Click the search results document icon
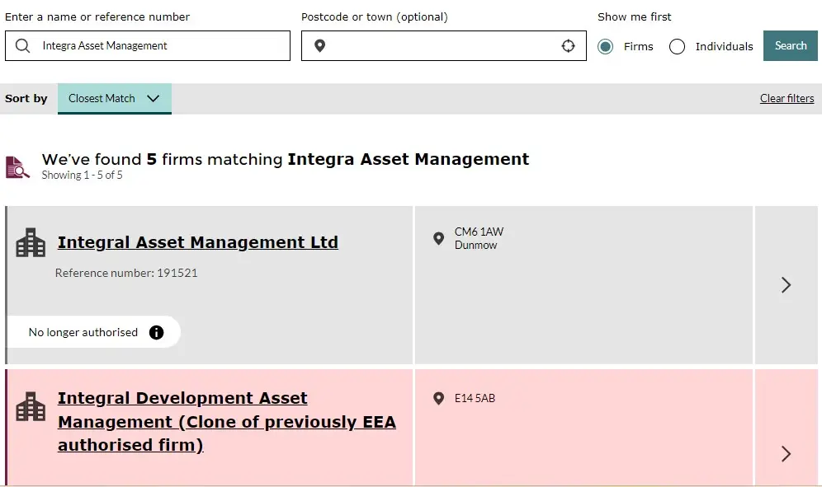 click(17, 166)
